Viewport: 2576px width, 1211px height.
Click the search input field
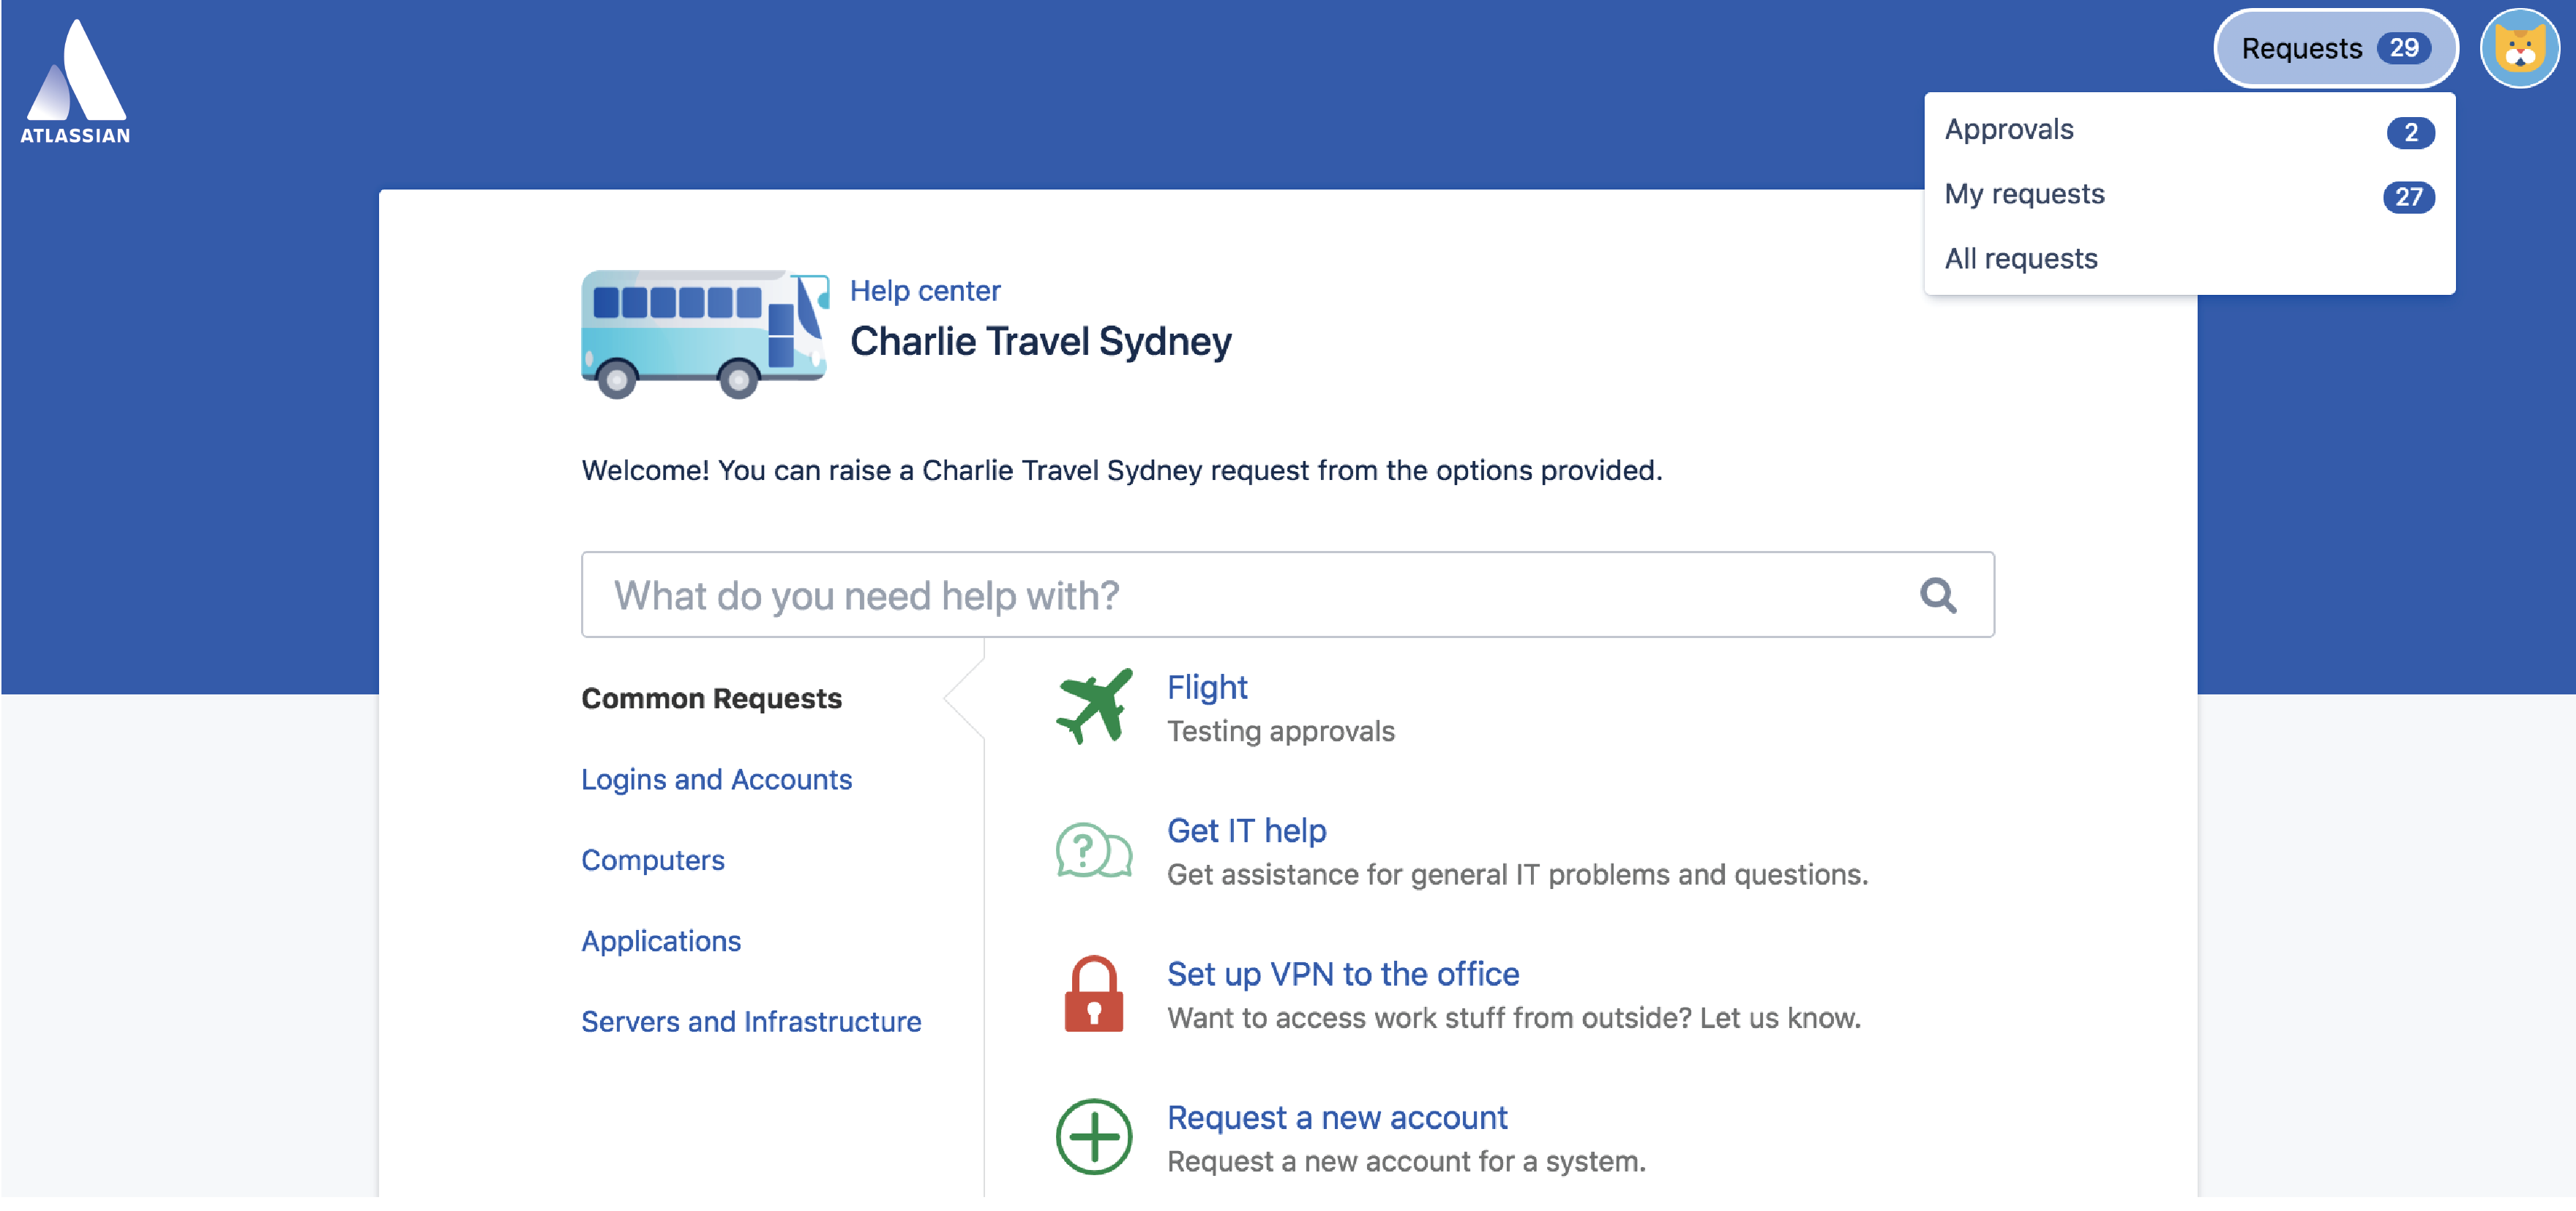pos(1287,595)
